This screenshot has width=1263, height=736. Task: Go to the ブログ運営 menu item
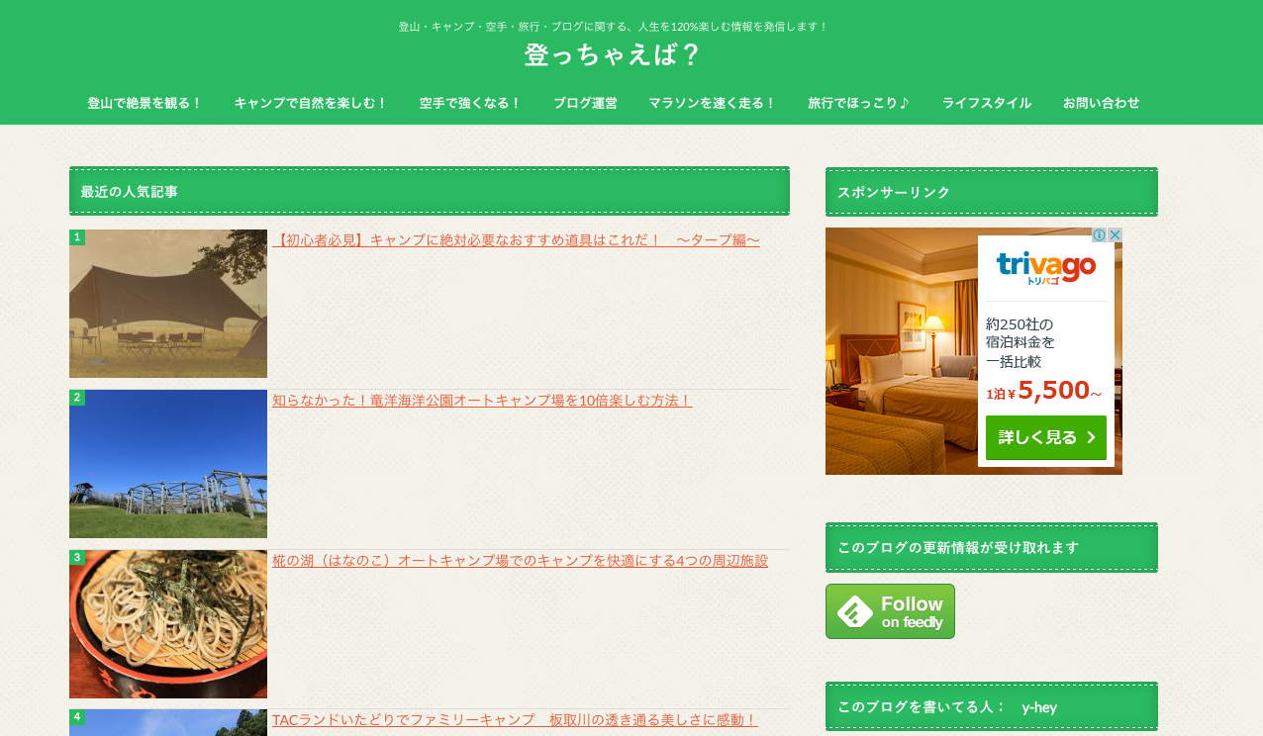pos(585,103)
